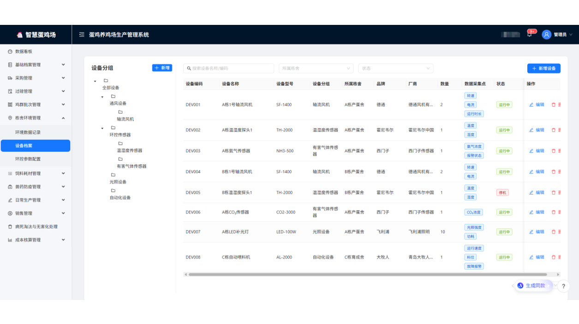Click the 新增设备 button
Screen dimensions: 579x324
[x=544, y=68]
